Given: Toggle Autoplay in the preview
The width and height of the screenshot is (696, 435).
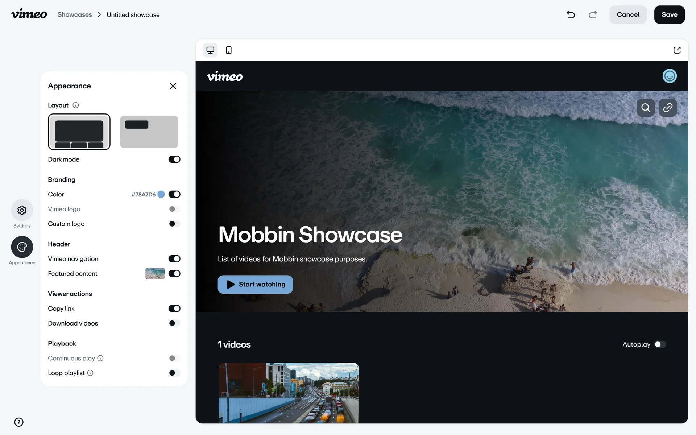Looking at the screenshot, I should click(660, 344).
